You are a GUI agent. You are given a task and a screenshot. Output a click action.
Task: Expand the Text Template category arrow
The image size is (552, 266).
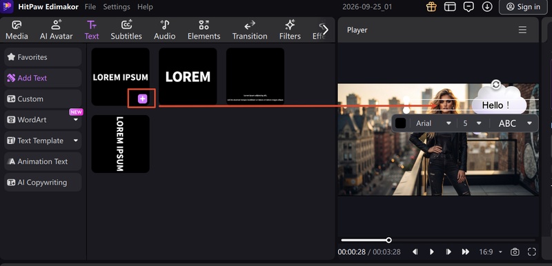76,141
